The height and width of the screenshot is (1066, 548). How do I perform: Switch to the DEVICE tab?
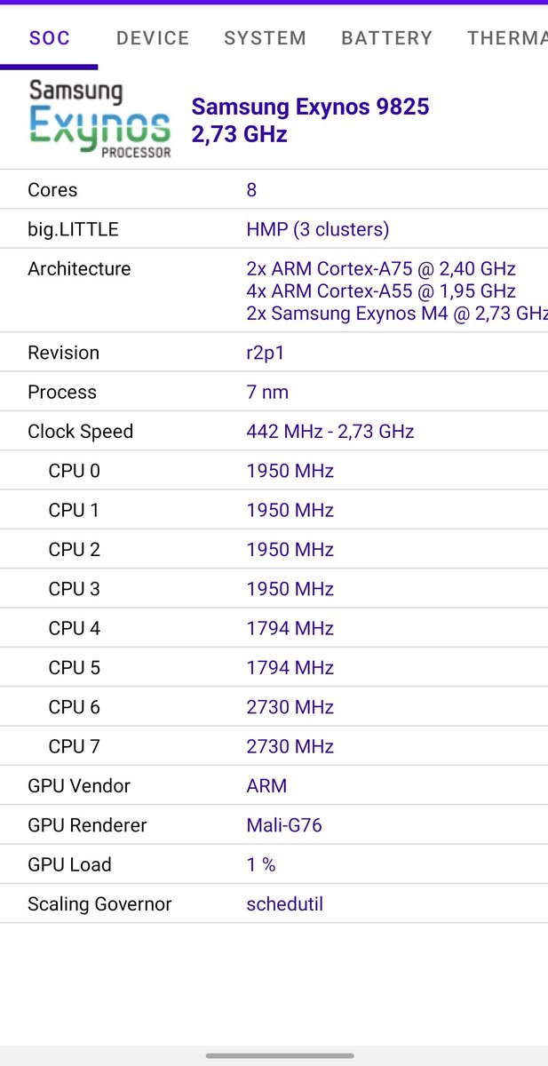(x=153, y=38)
